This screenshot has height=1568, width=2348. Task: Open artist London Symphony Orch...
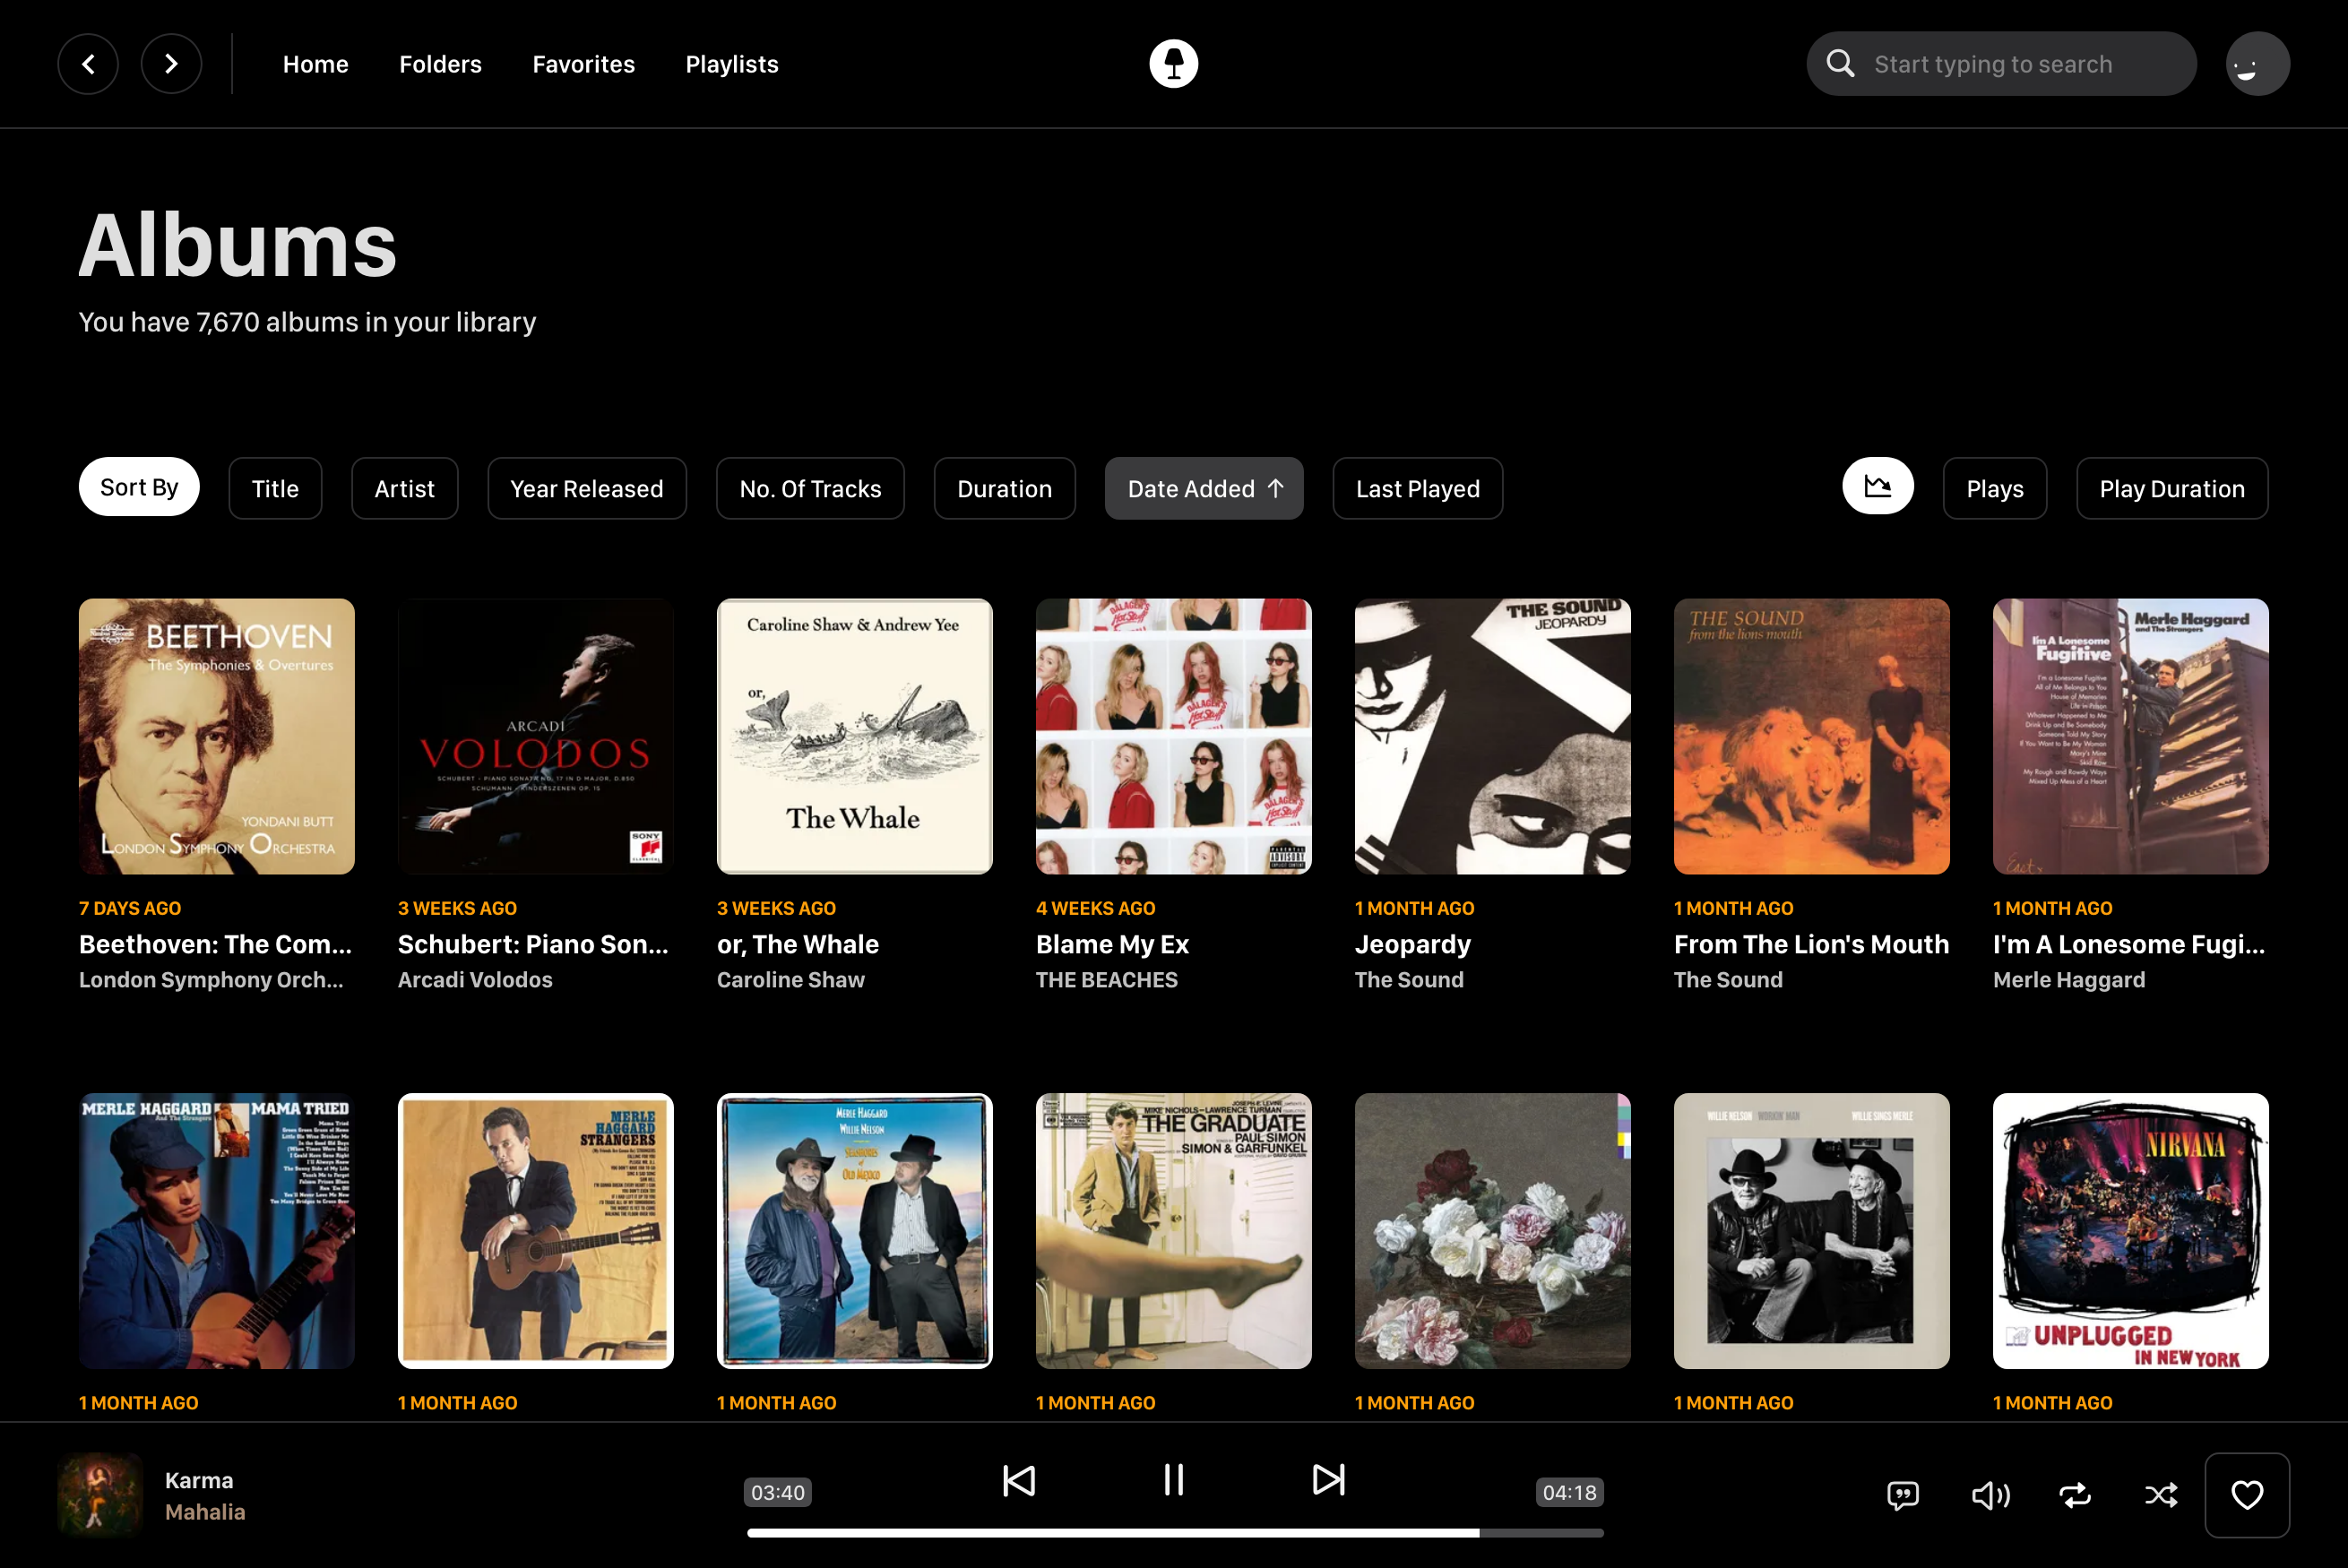pos(211,980)
